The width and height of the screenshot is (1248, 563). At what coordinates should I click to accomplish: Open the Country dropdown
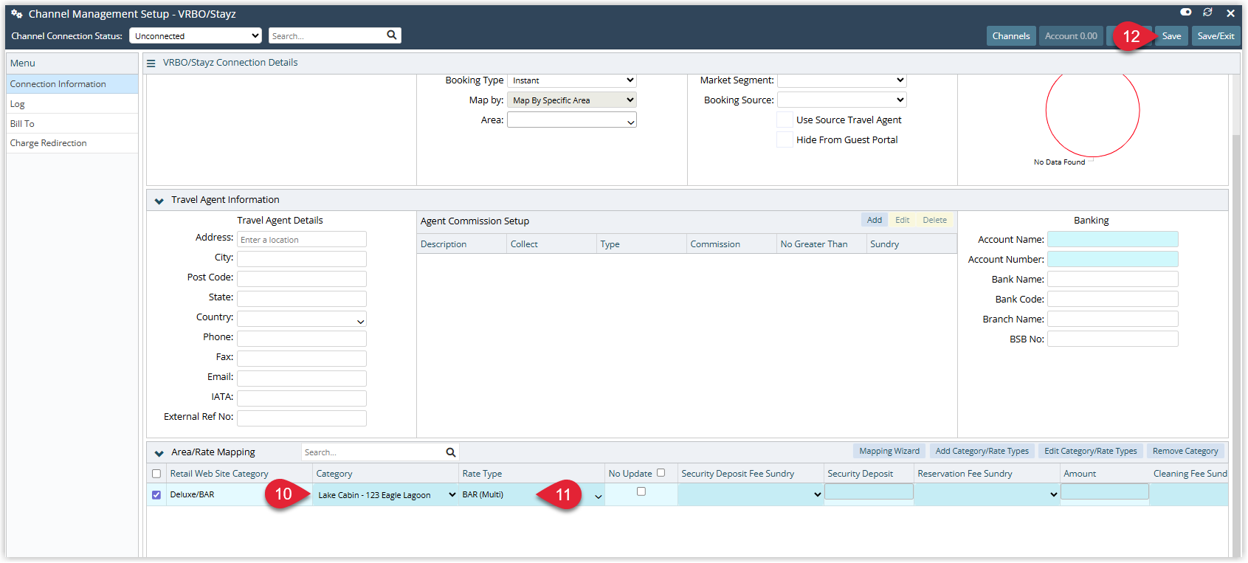click(x=302, y=319)
